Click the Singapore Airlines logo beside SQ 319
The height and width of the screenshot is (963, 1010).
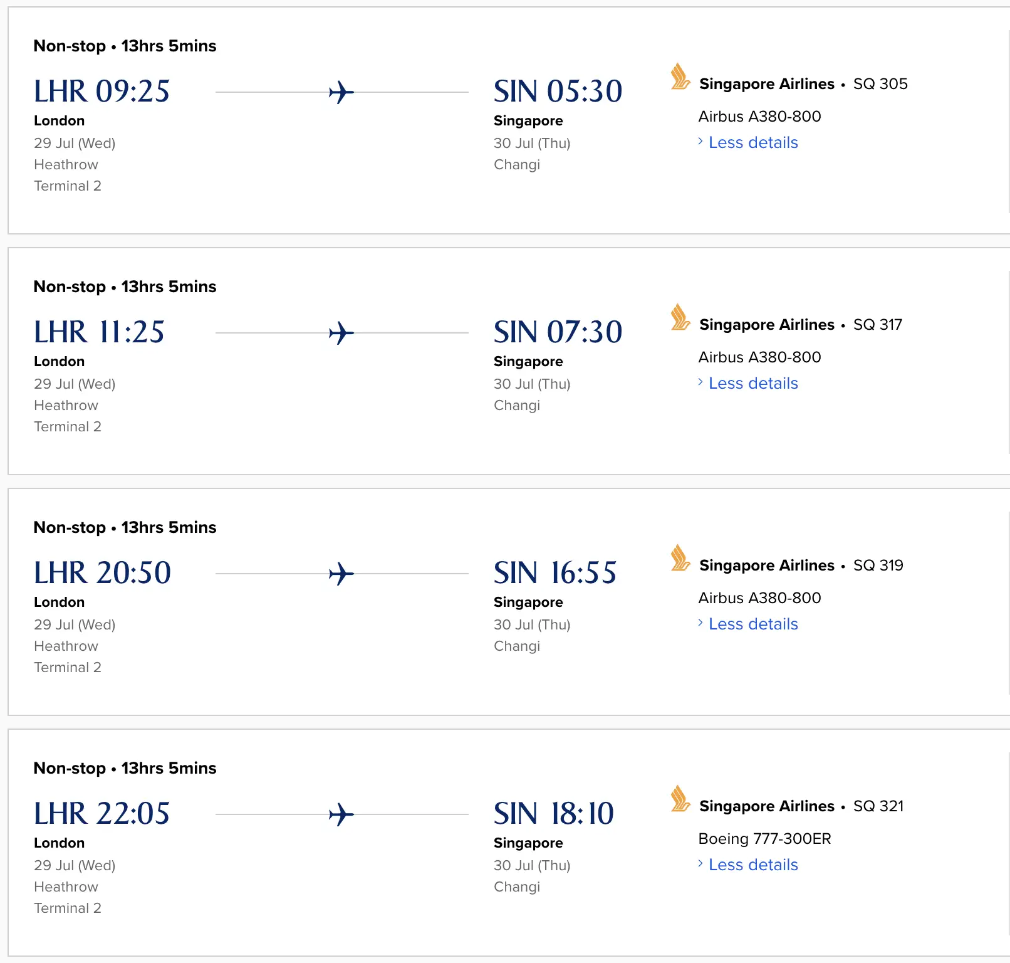tap(680, 559)
